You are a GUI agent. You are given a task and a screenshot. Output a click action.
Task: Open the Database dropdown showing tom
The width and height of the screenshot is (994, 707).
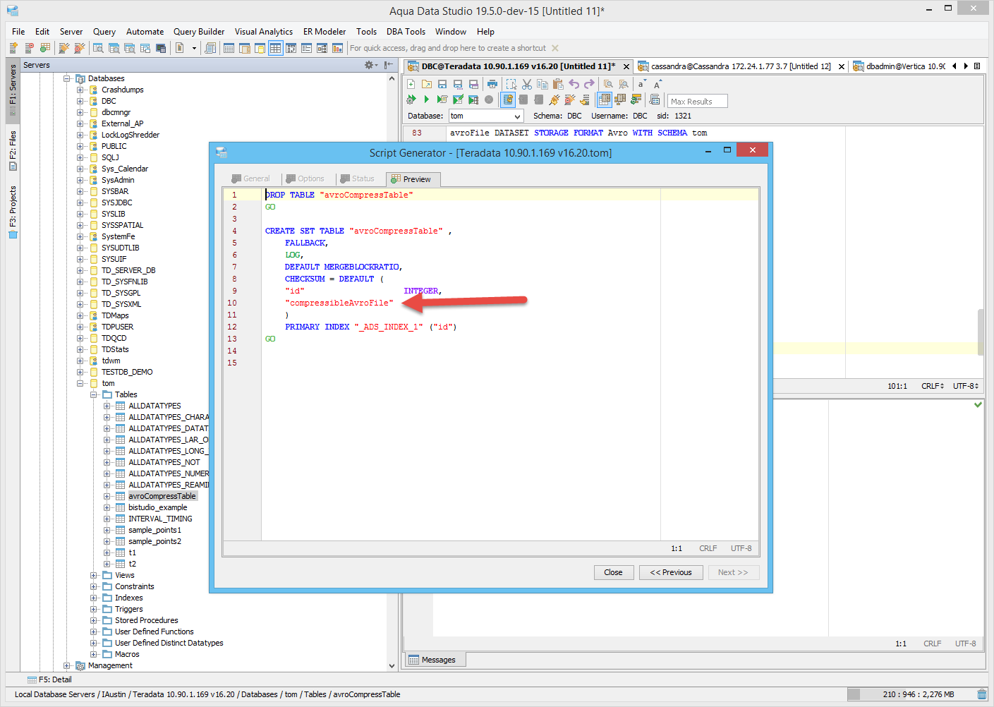[x=486, y=116]
